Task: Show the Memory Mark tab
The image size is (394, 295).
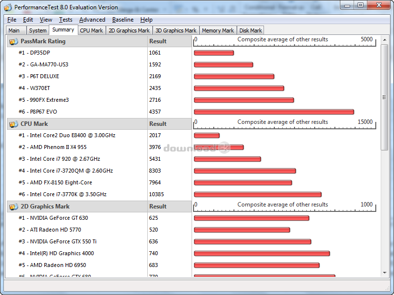Action: tap(218, 30)
